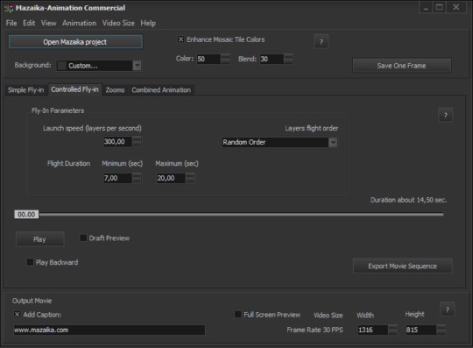Click the Launch speed stepper arrows
The image size is (473, 348).
pyautogui.click(x=137, y=142)
